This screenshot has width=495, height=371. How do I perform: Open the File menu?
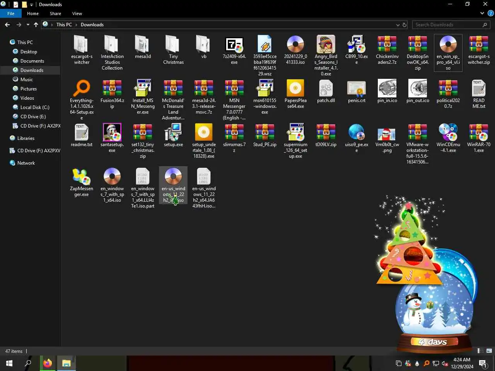11,14
